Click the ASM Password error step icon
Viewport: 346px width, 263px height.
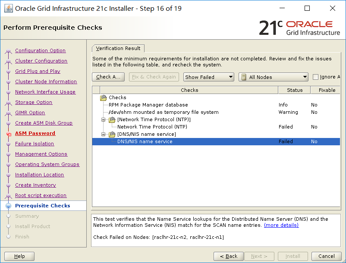[x=9, y=134]
